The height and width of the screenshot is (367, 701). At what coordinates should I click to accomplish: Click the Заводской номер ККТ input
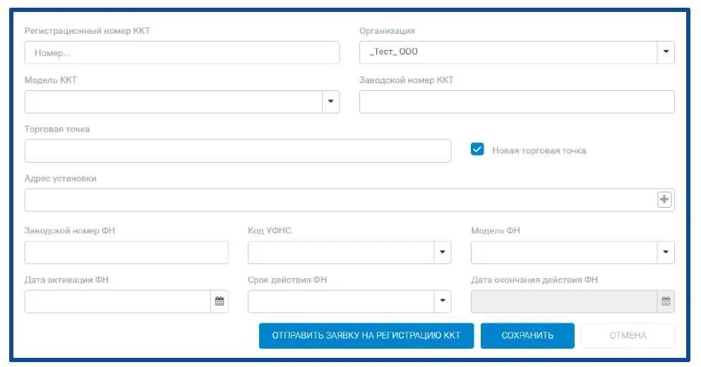pos(517,101)
